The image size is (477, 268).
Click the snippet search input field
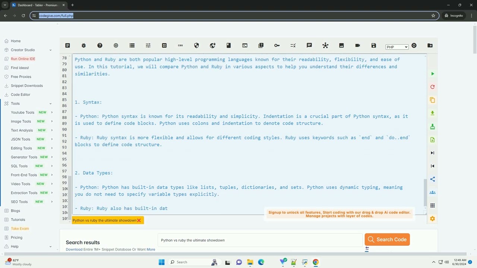tap(260, 240)
